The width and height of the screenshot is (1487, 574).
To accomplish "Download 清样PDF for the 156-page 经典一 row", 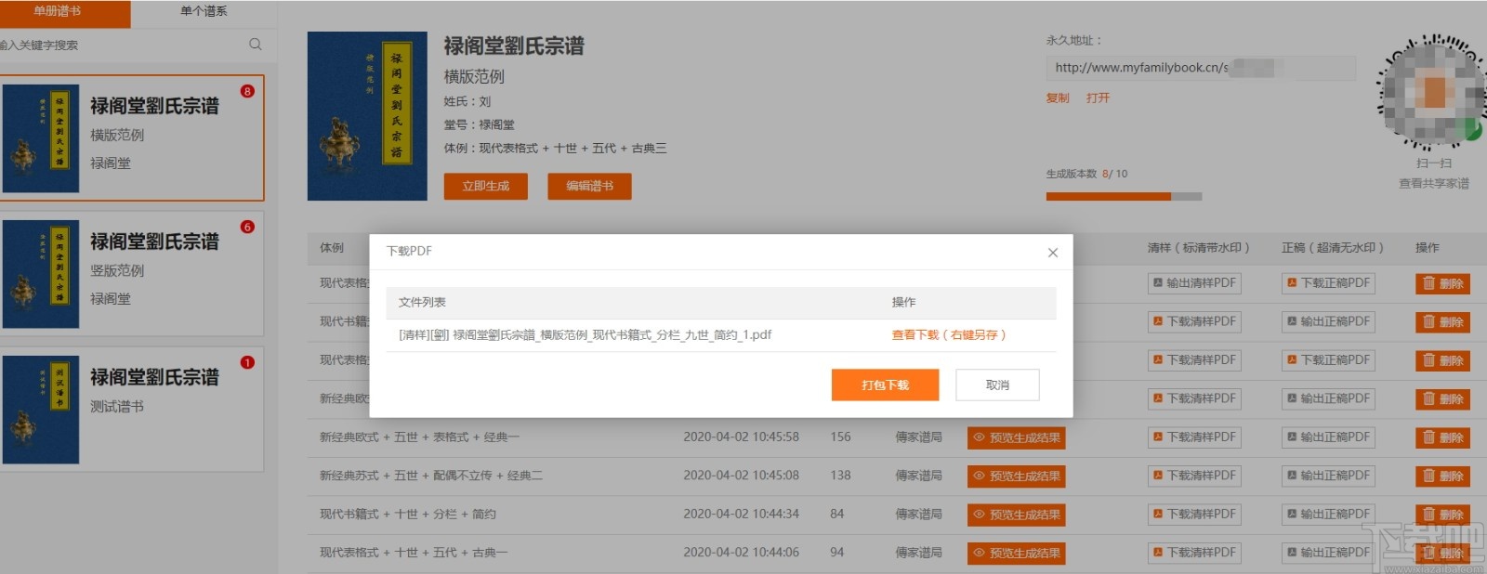I will (x=1194, y=437).
